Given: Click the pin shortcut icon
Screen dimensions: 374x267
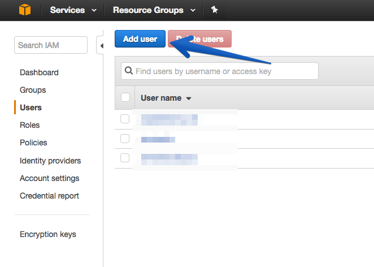Looking at the screenshot, I should click(214, 10).
